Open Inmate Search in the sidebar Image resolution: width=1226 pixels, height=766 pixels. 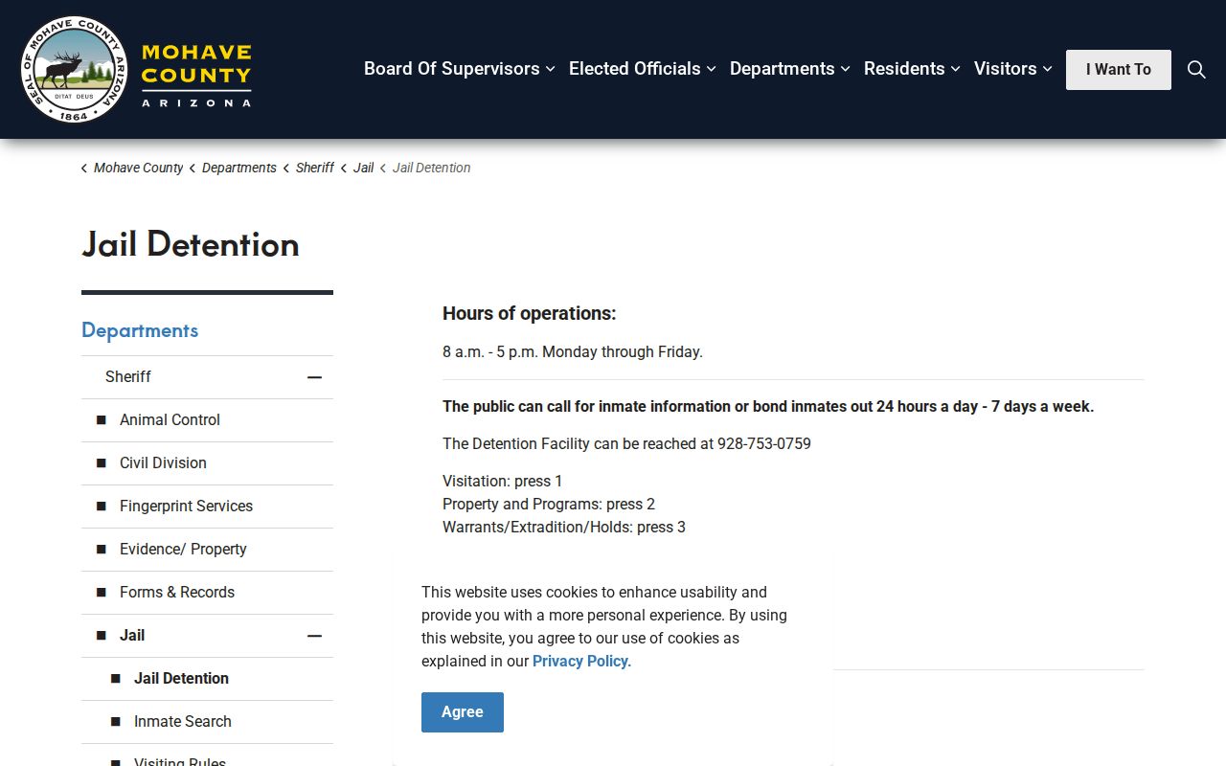(183, 722)
